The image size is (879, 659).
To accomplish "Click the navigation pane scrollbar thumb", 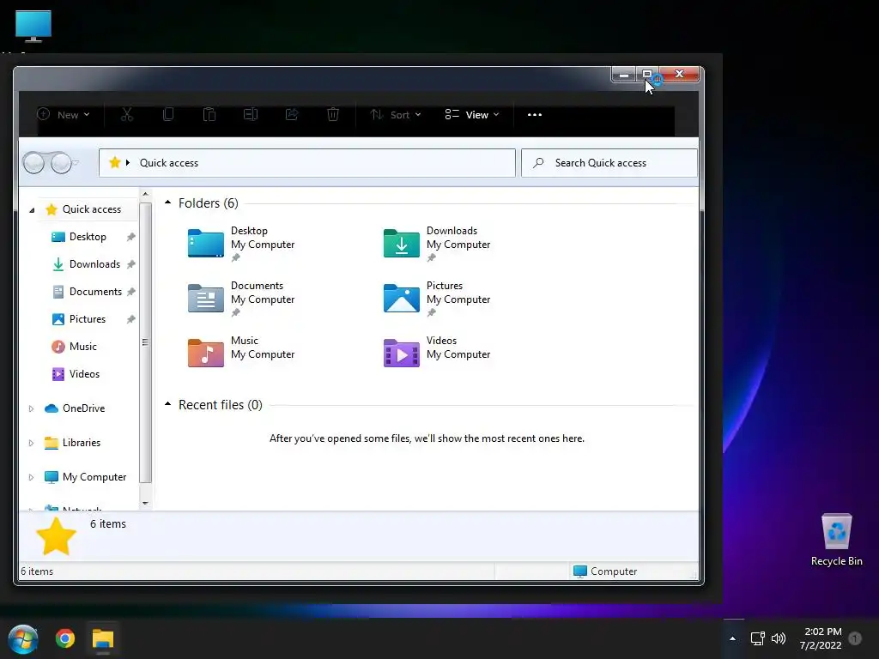I will pyautogui.click(x=146, y=342).
